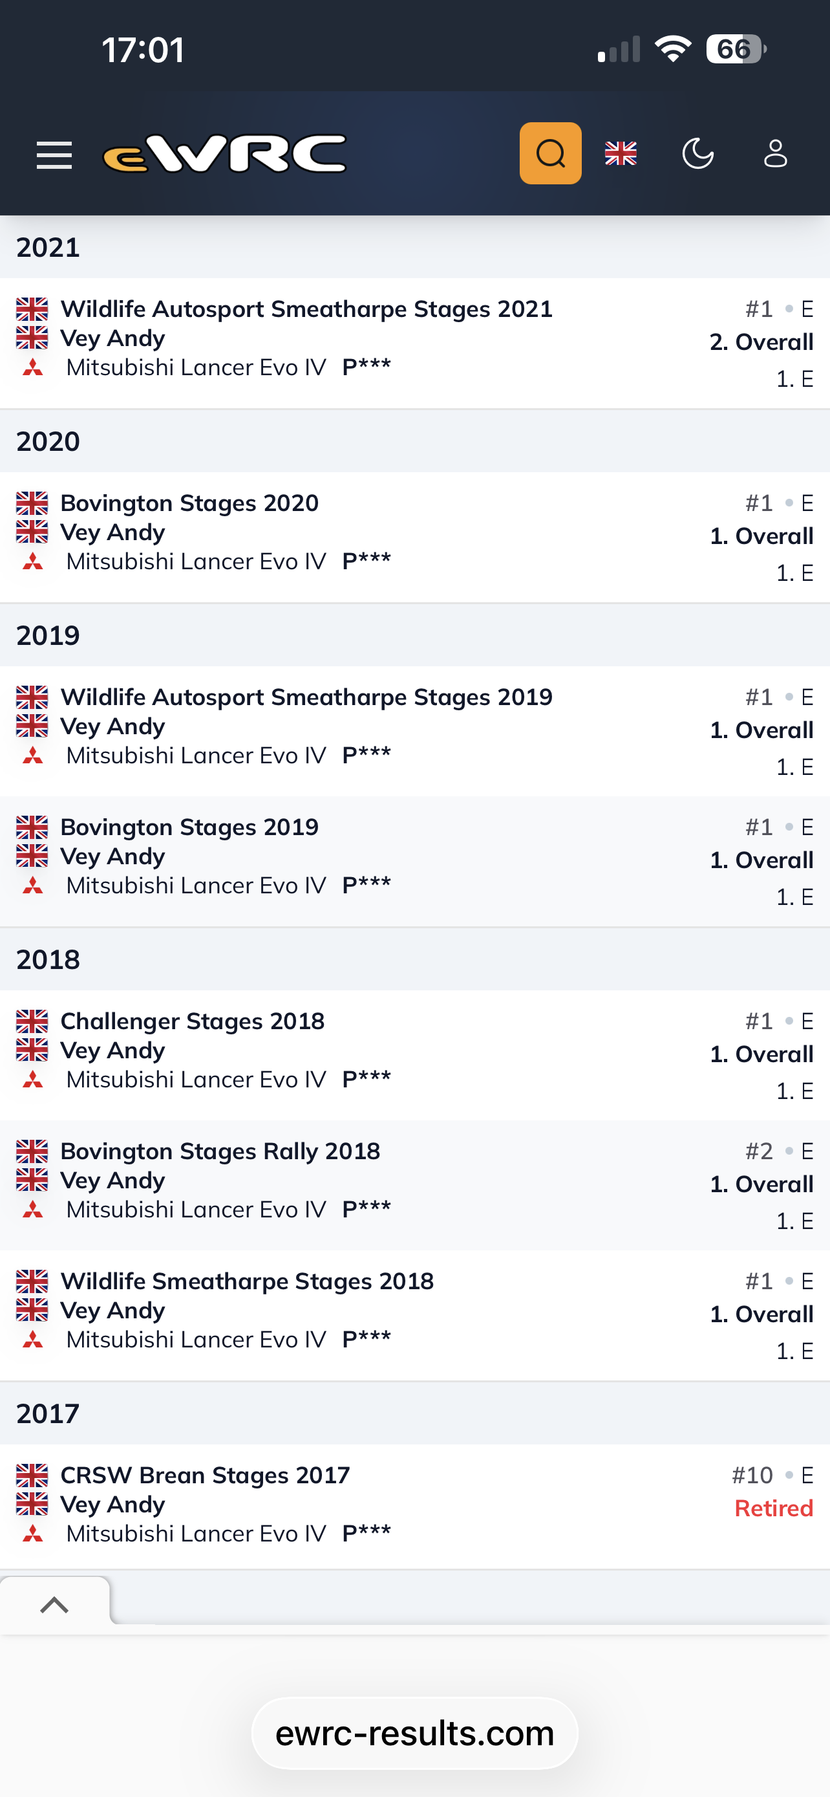Change language via UK flag icon
Viewport: 830px width, 1797px height.
point(620,153)
